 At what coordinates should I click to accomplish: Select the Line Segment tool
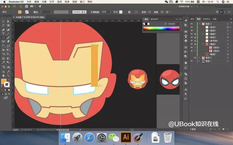8,34
